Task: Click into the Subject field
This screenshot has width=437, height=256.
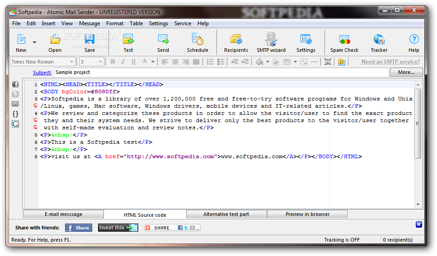Action: tap(221, 72)
